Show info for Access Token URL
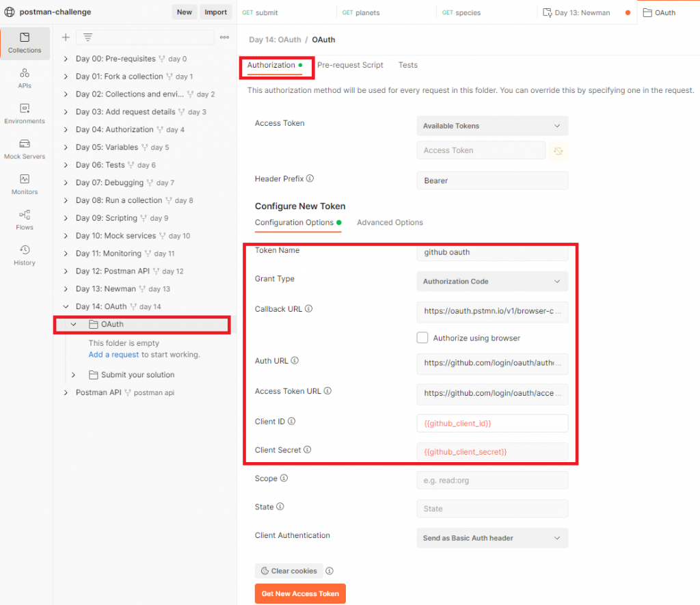Image resolution: width=700 pixels, height=605 pixels. [327, 391]
